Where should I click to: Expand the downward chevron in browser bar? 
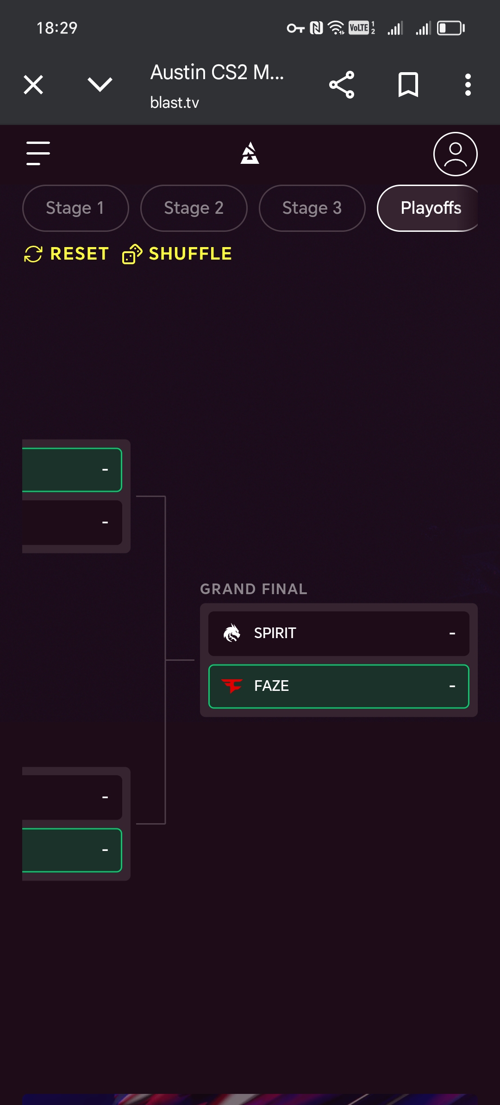(100, 85)
